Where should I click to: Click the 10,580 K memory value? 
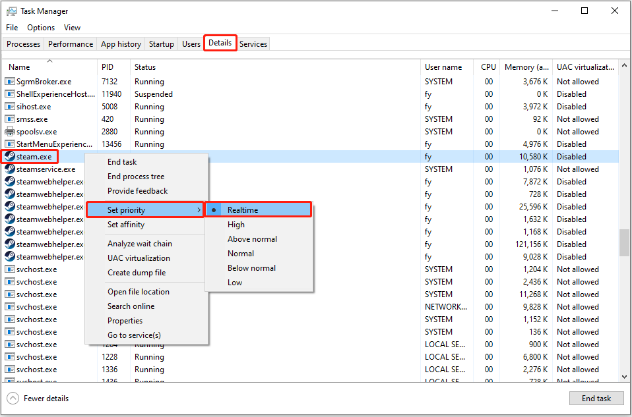coord(533,157)
